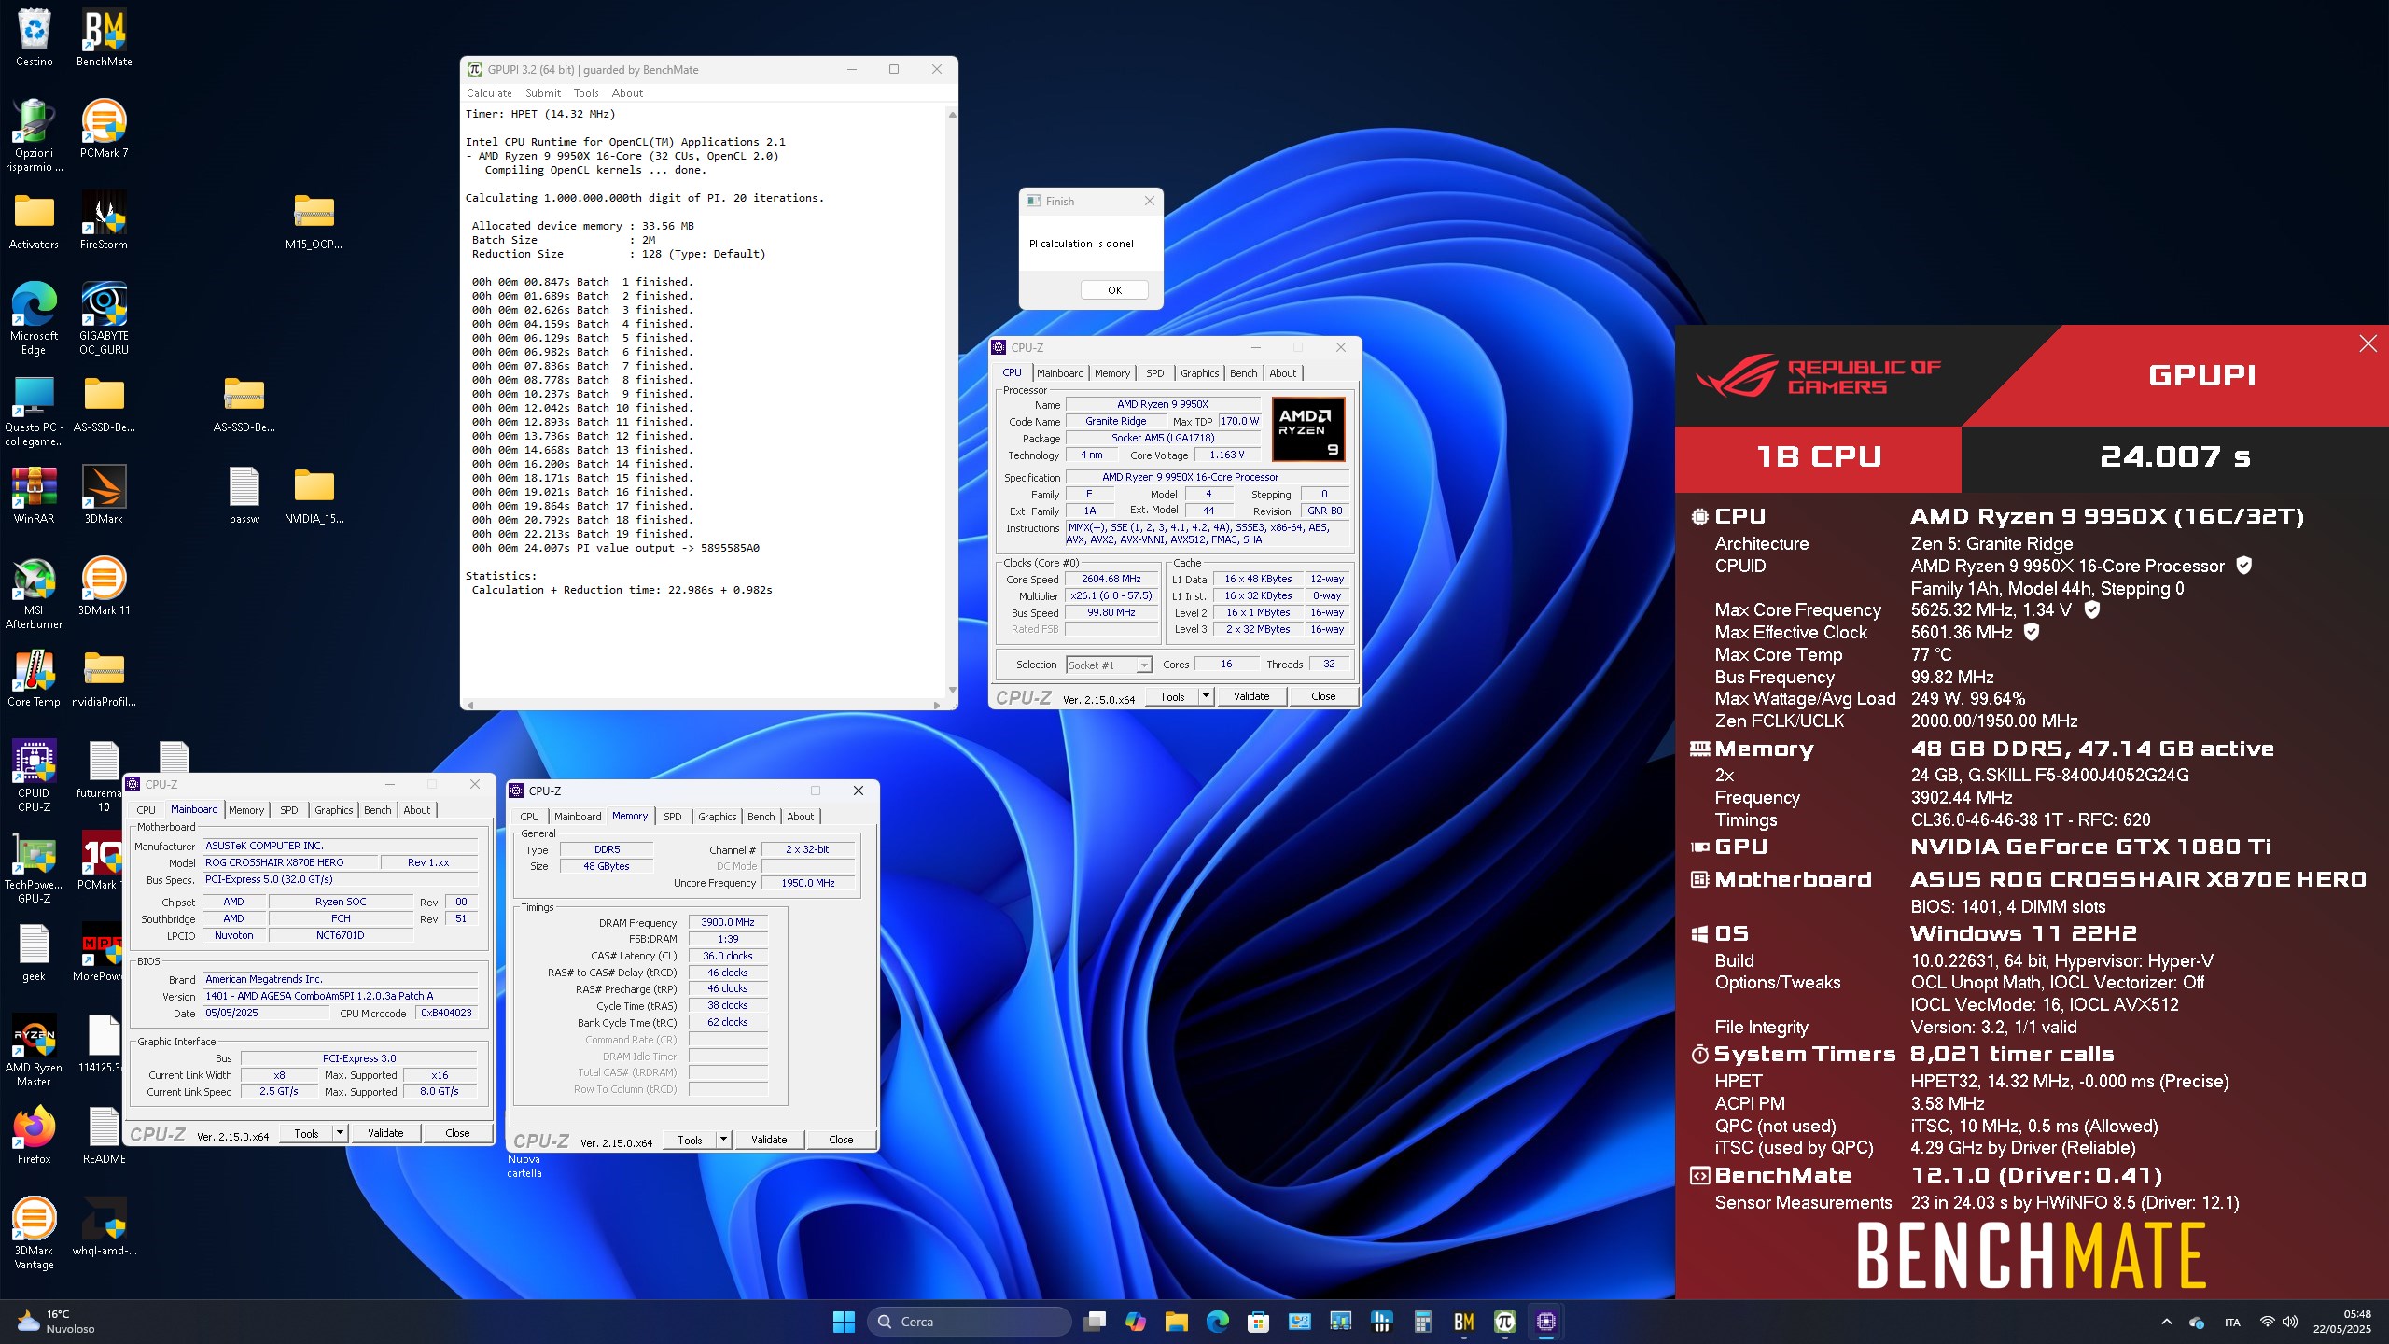
Task: Open the Cestino recycle bin icon
Action: click(x=34, y=37)
